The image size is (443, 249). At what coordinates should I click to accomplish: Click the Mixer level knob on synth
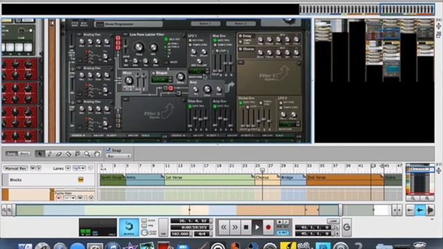click(x=129, y=80)
